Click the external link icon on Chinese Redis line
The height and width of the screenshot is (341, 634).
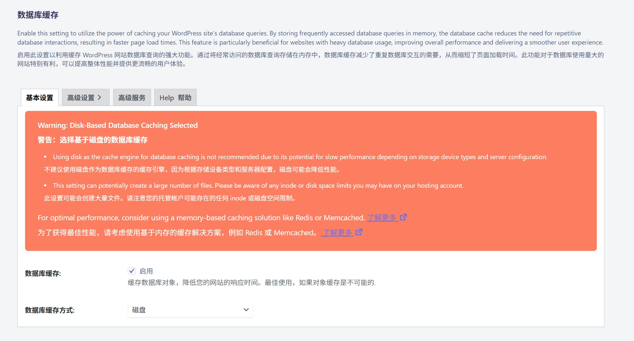click(359, 232)
